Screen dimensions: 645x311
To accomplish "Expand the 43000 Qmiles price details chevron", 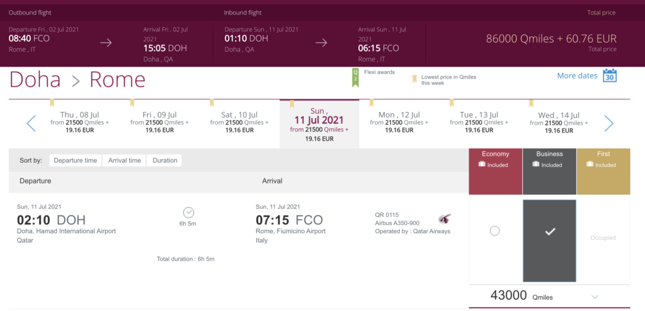I will pos(595,297).
